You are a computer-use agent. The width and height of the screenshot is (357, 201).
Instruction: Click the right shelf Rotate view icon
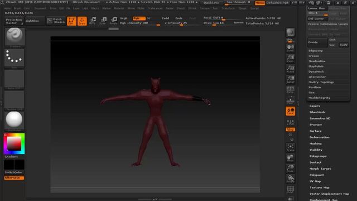[x=290, y=179]
